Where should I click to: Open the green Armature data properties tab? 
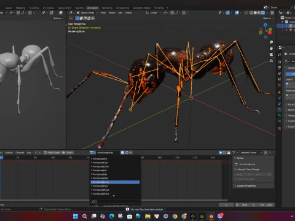point(280,110)
